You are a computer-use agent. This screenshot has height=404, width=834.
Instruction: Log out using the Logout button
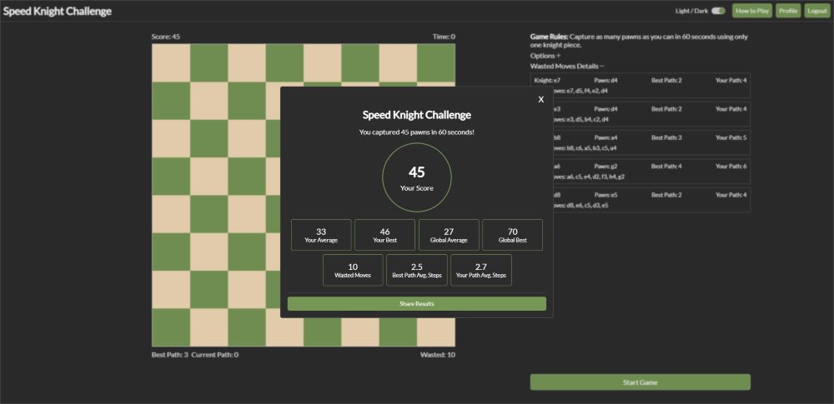817,11
